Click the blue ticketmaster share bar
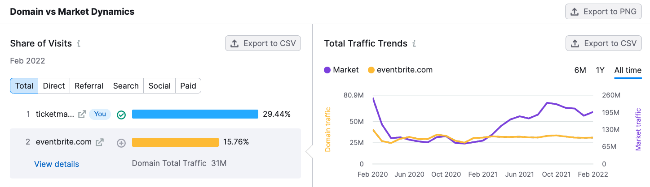 [x=195, y=114]
